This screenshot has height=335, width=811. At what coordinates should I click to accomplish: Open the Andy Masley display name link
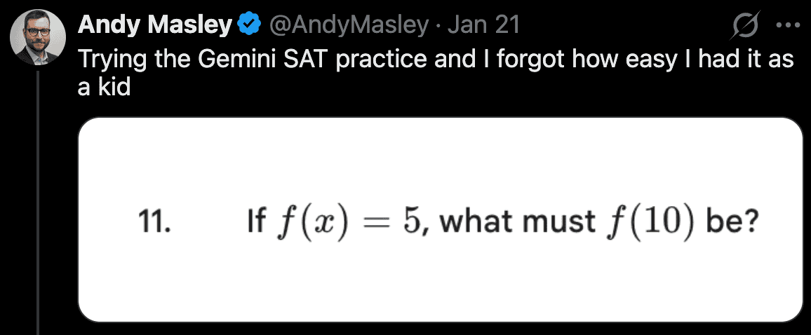(x=155, y=25)
